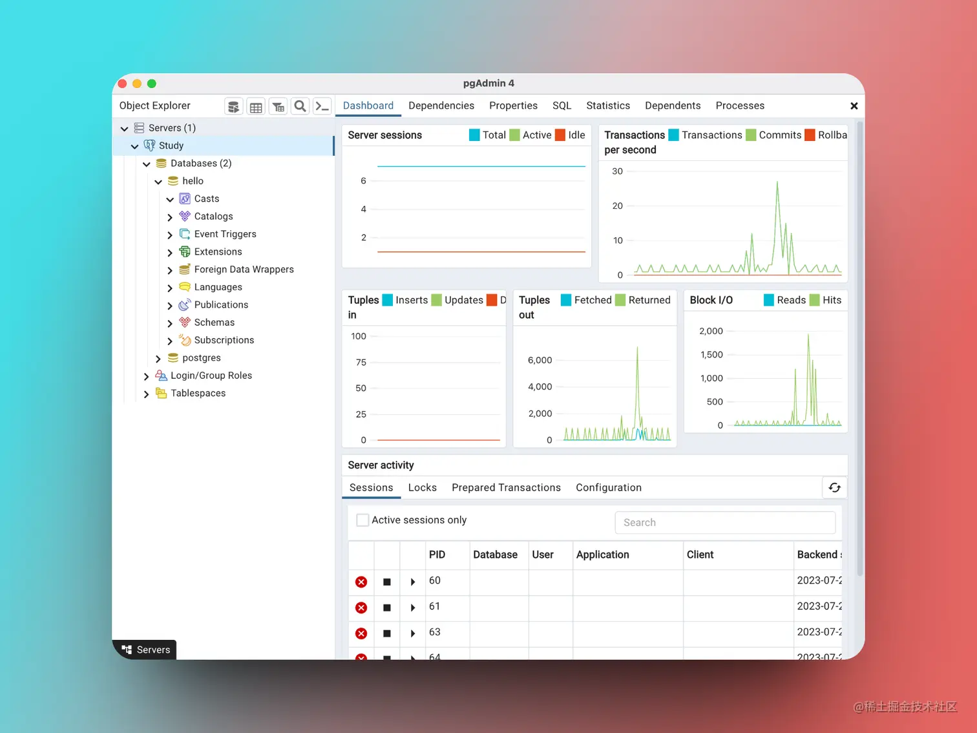This screenshot has height=733, width=977.
Task: Focus the sessions Search field
Action: click(x=725, y=522)
